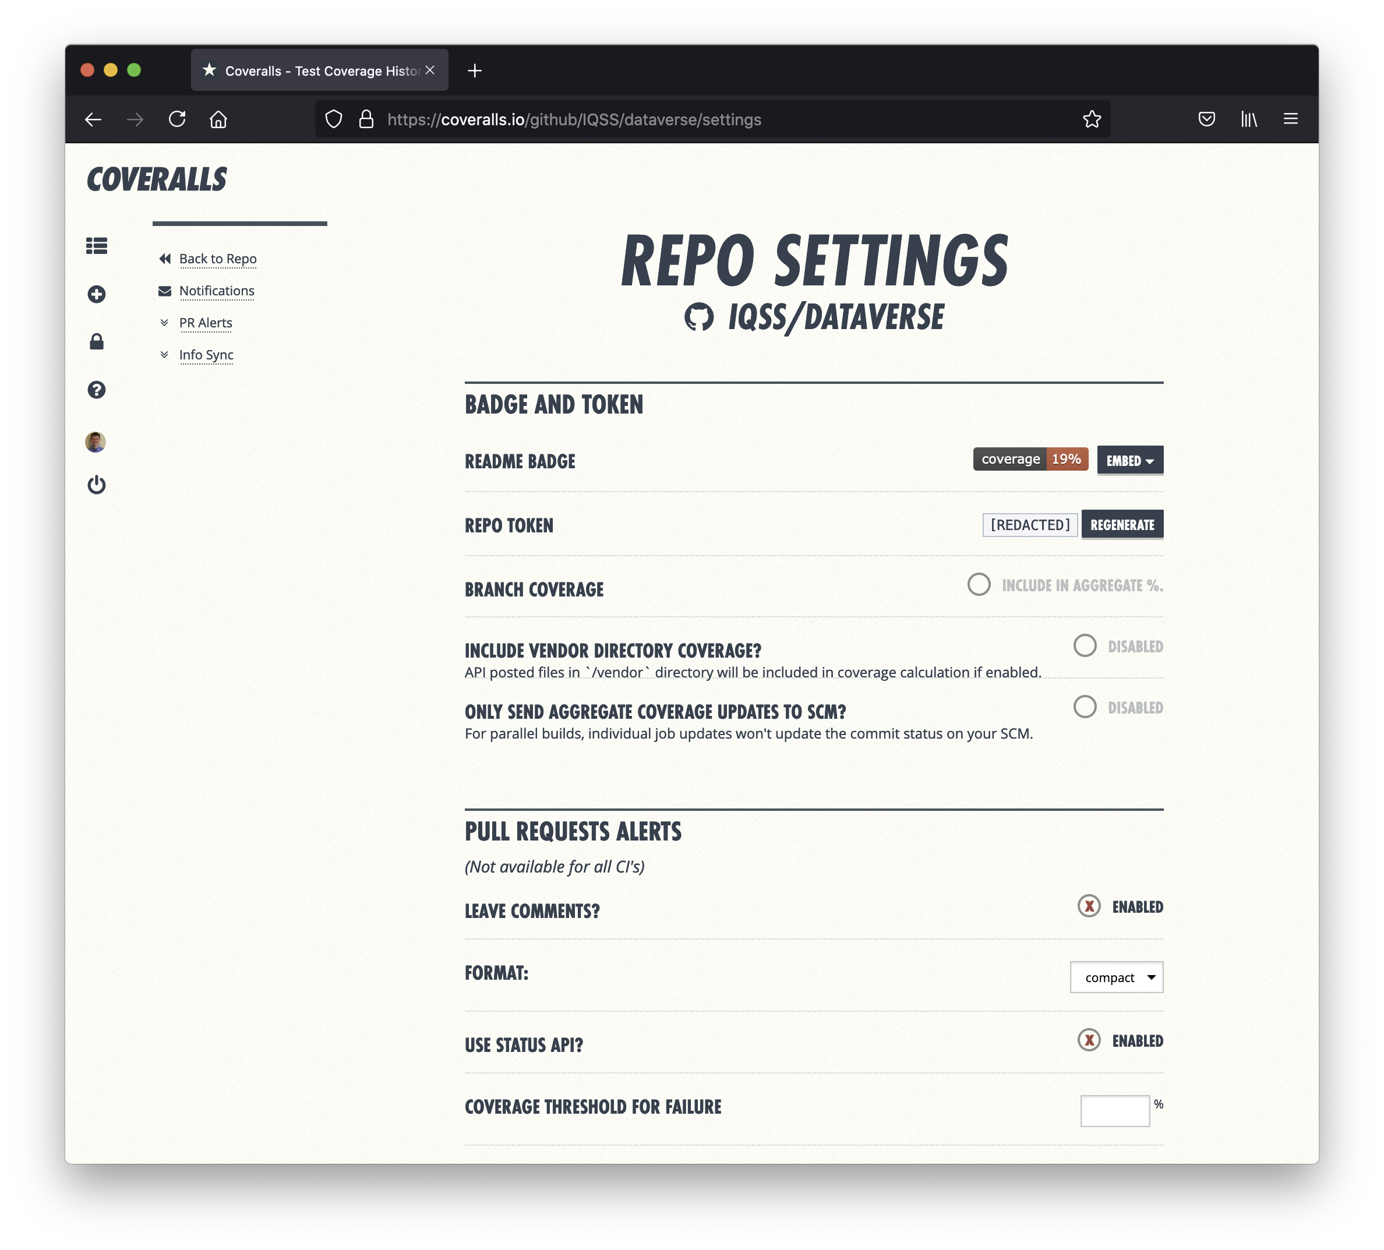Bookmark page with the star icon

pos(1092,119)
